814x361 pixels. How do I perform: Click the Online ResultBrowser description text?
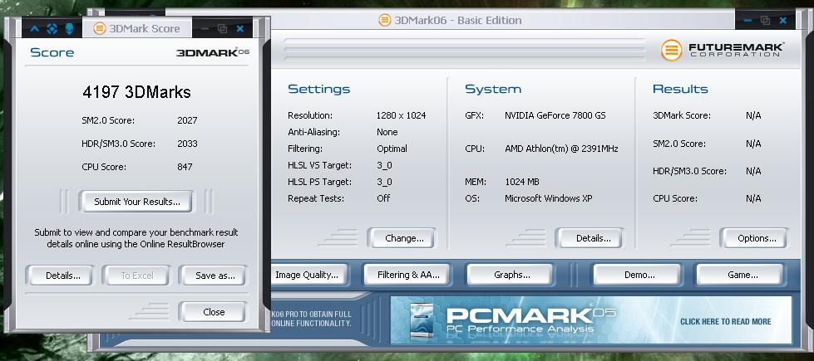point(136,238)
